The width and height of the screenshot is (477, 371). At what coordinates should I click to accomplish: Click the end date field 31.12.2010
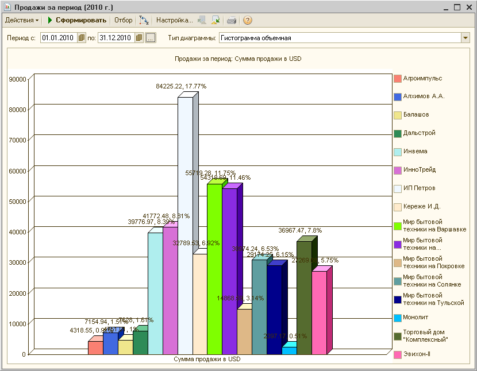click(x=116, y=38)
